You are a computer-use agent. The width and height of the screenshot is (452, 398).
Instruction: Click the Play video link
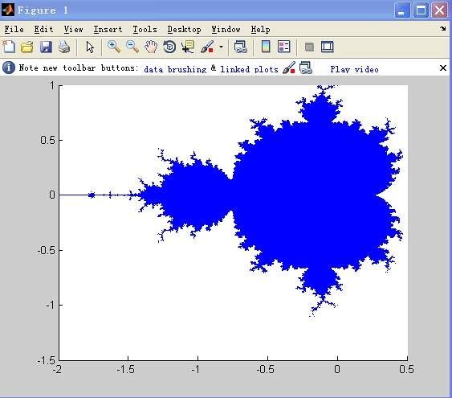click(354, 69)
